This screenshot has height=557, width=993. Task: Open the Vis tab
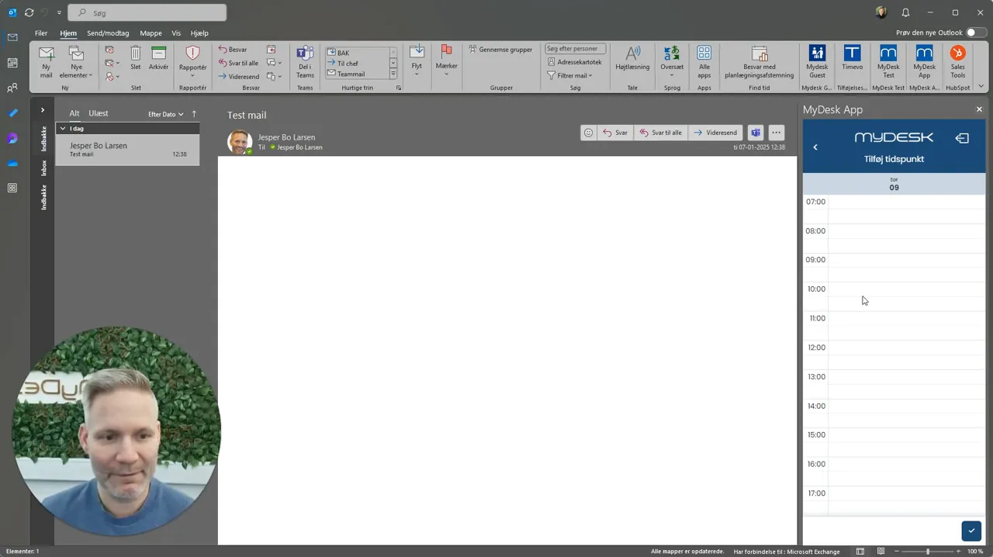click(x=176, y=33)
